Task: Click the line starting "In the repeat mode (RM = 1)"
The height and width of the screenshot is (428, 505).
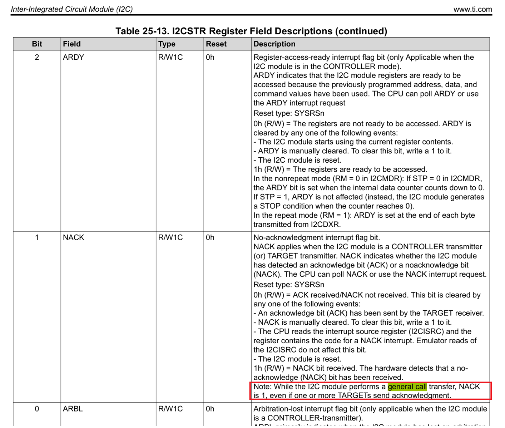Action: tap(364, 215)
